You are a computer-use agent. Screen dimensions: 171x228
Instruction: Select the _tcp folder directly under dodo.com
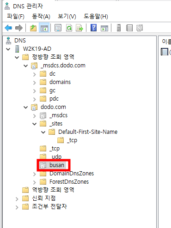click(55, 149)
